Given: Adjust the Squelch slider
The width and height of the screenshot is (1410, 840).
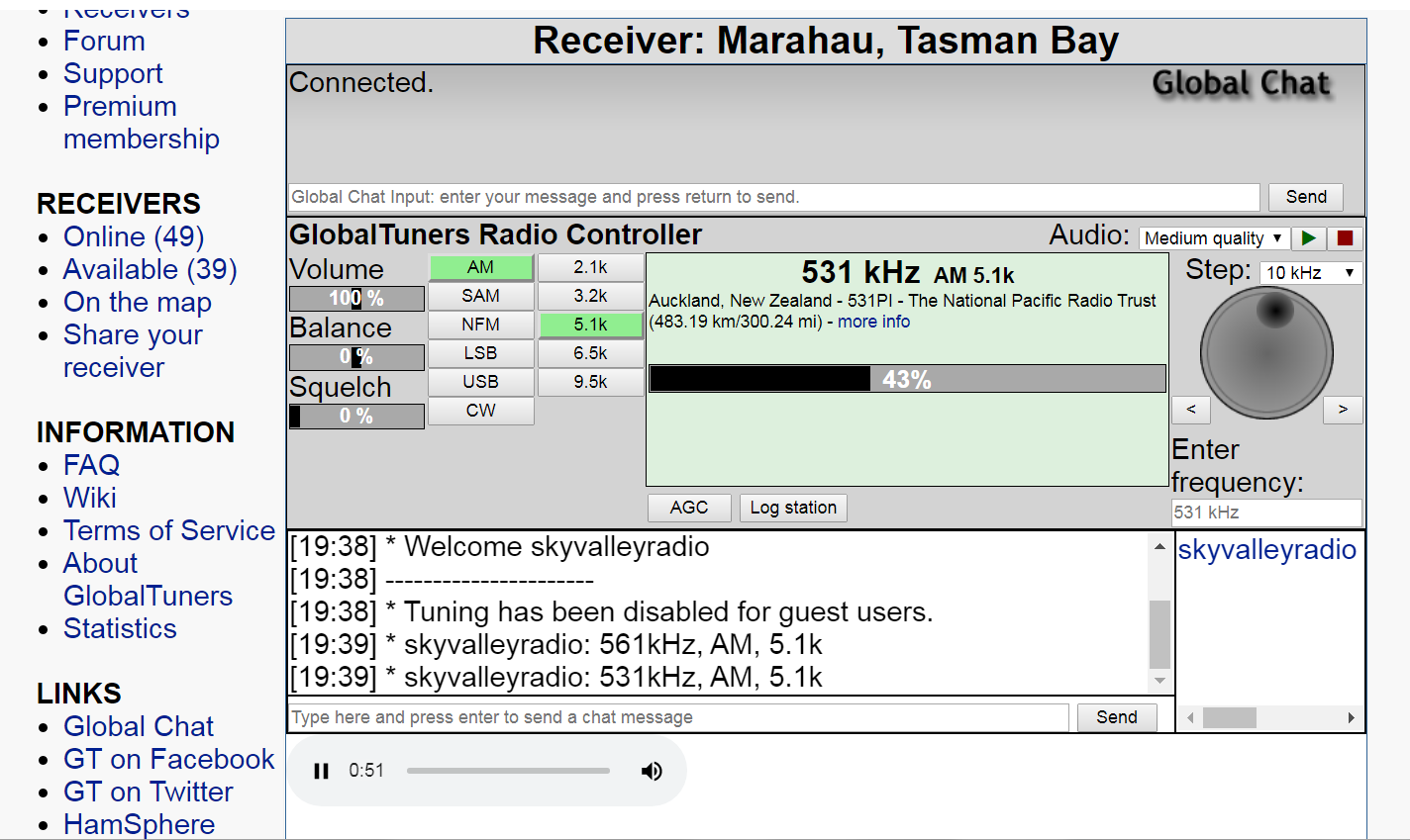Looking at the screenshot, I should 356,417.
